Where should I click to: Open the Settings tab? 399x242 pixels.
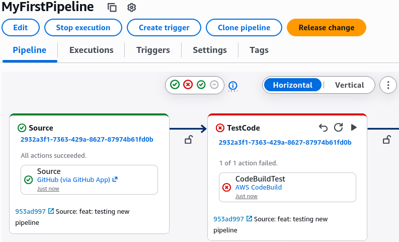tap(210, 50)
